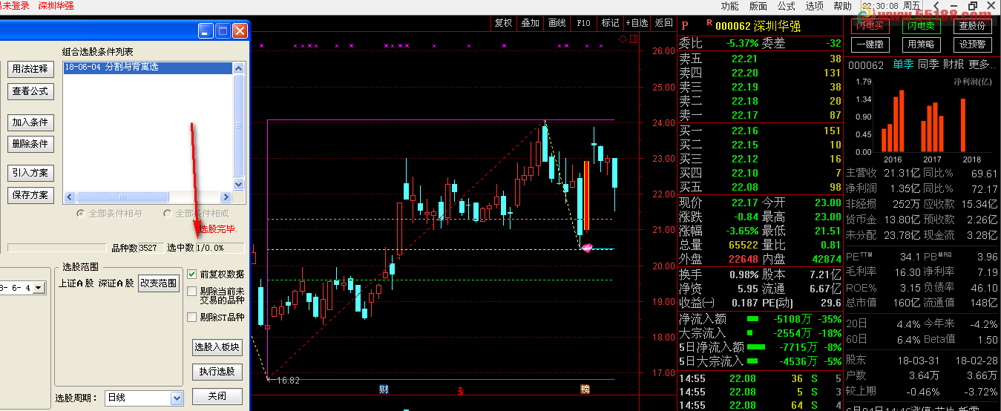Open the 选股周期 日线 dropdown
Screen dimensions: 1001x411
pyautogui.click(x=177, y=398)
